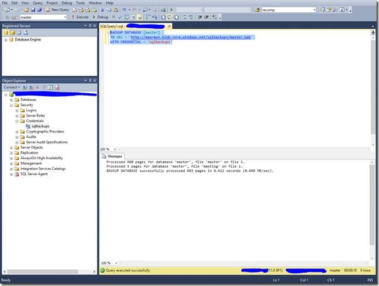Open the Query menu
The height and width of the screenshot is (286, 379).
38,3
